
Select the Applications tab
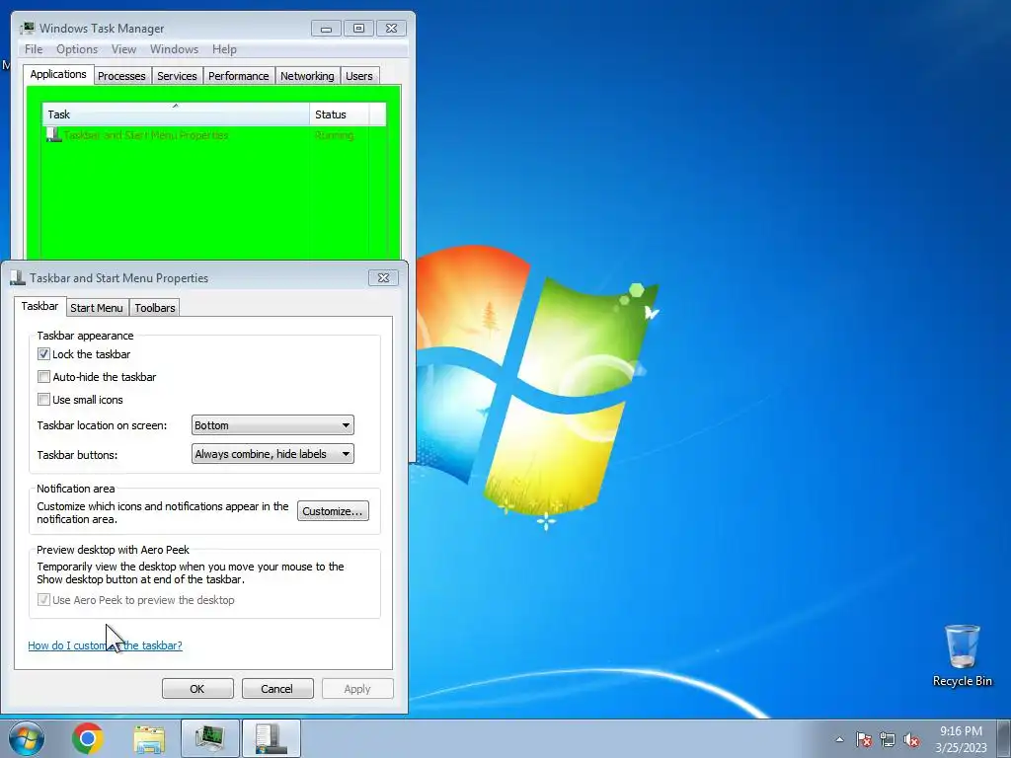click(x=58, y=74)
